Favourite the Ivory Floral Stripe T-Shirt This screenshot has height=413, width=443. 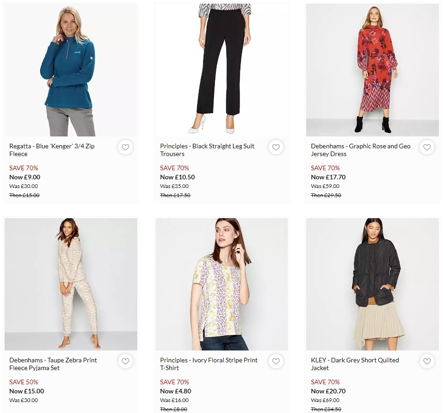point(276,361)
